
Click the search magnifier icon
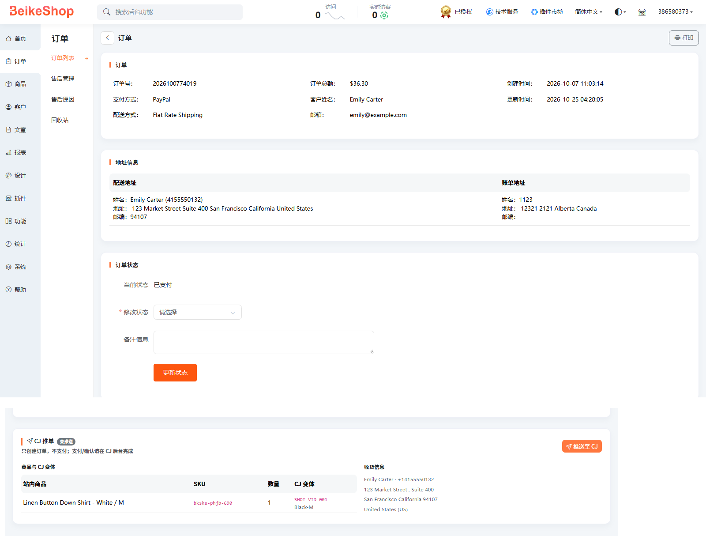[107, 12]
